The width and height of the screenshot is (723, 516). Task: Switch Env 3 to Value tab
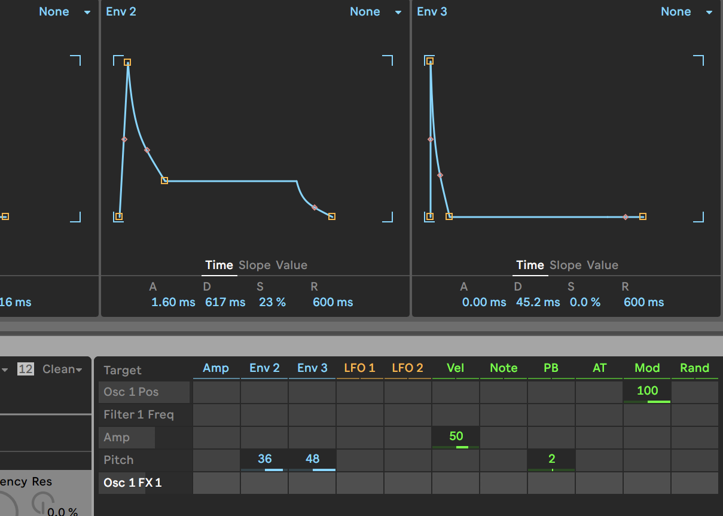(602, 265)
